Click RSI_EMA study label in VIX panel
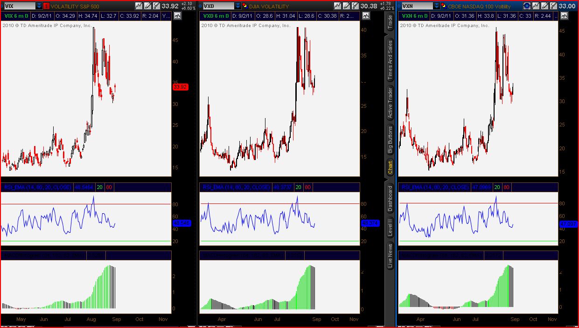The image size is (579, 328). click(38, 187)
